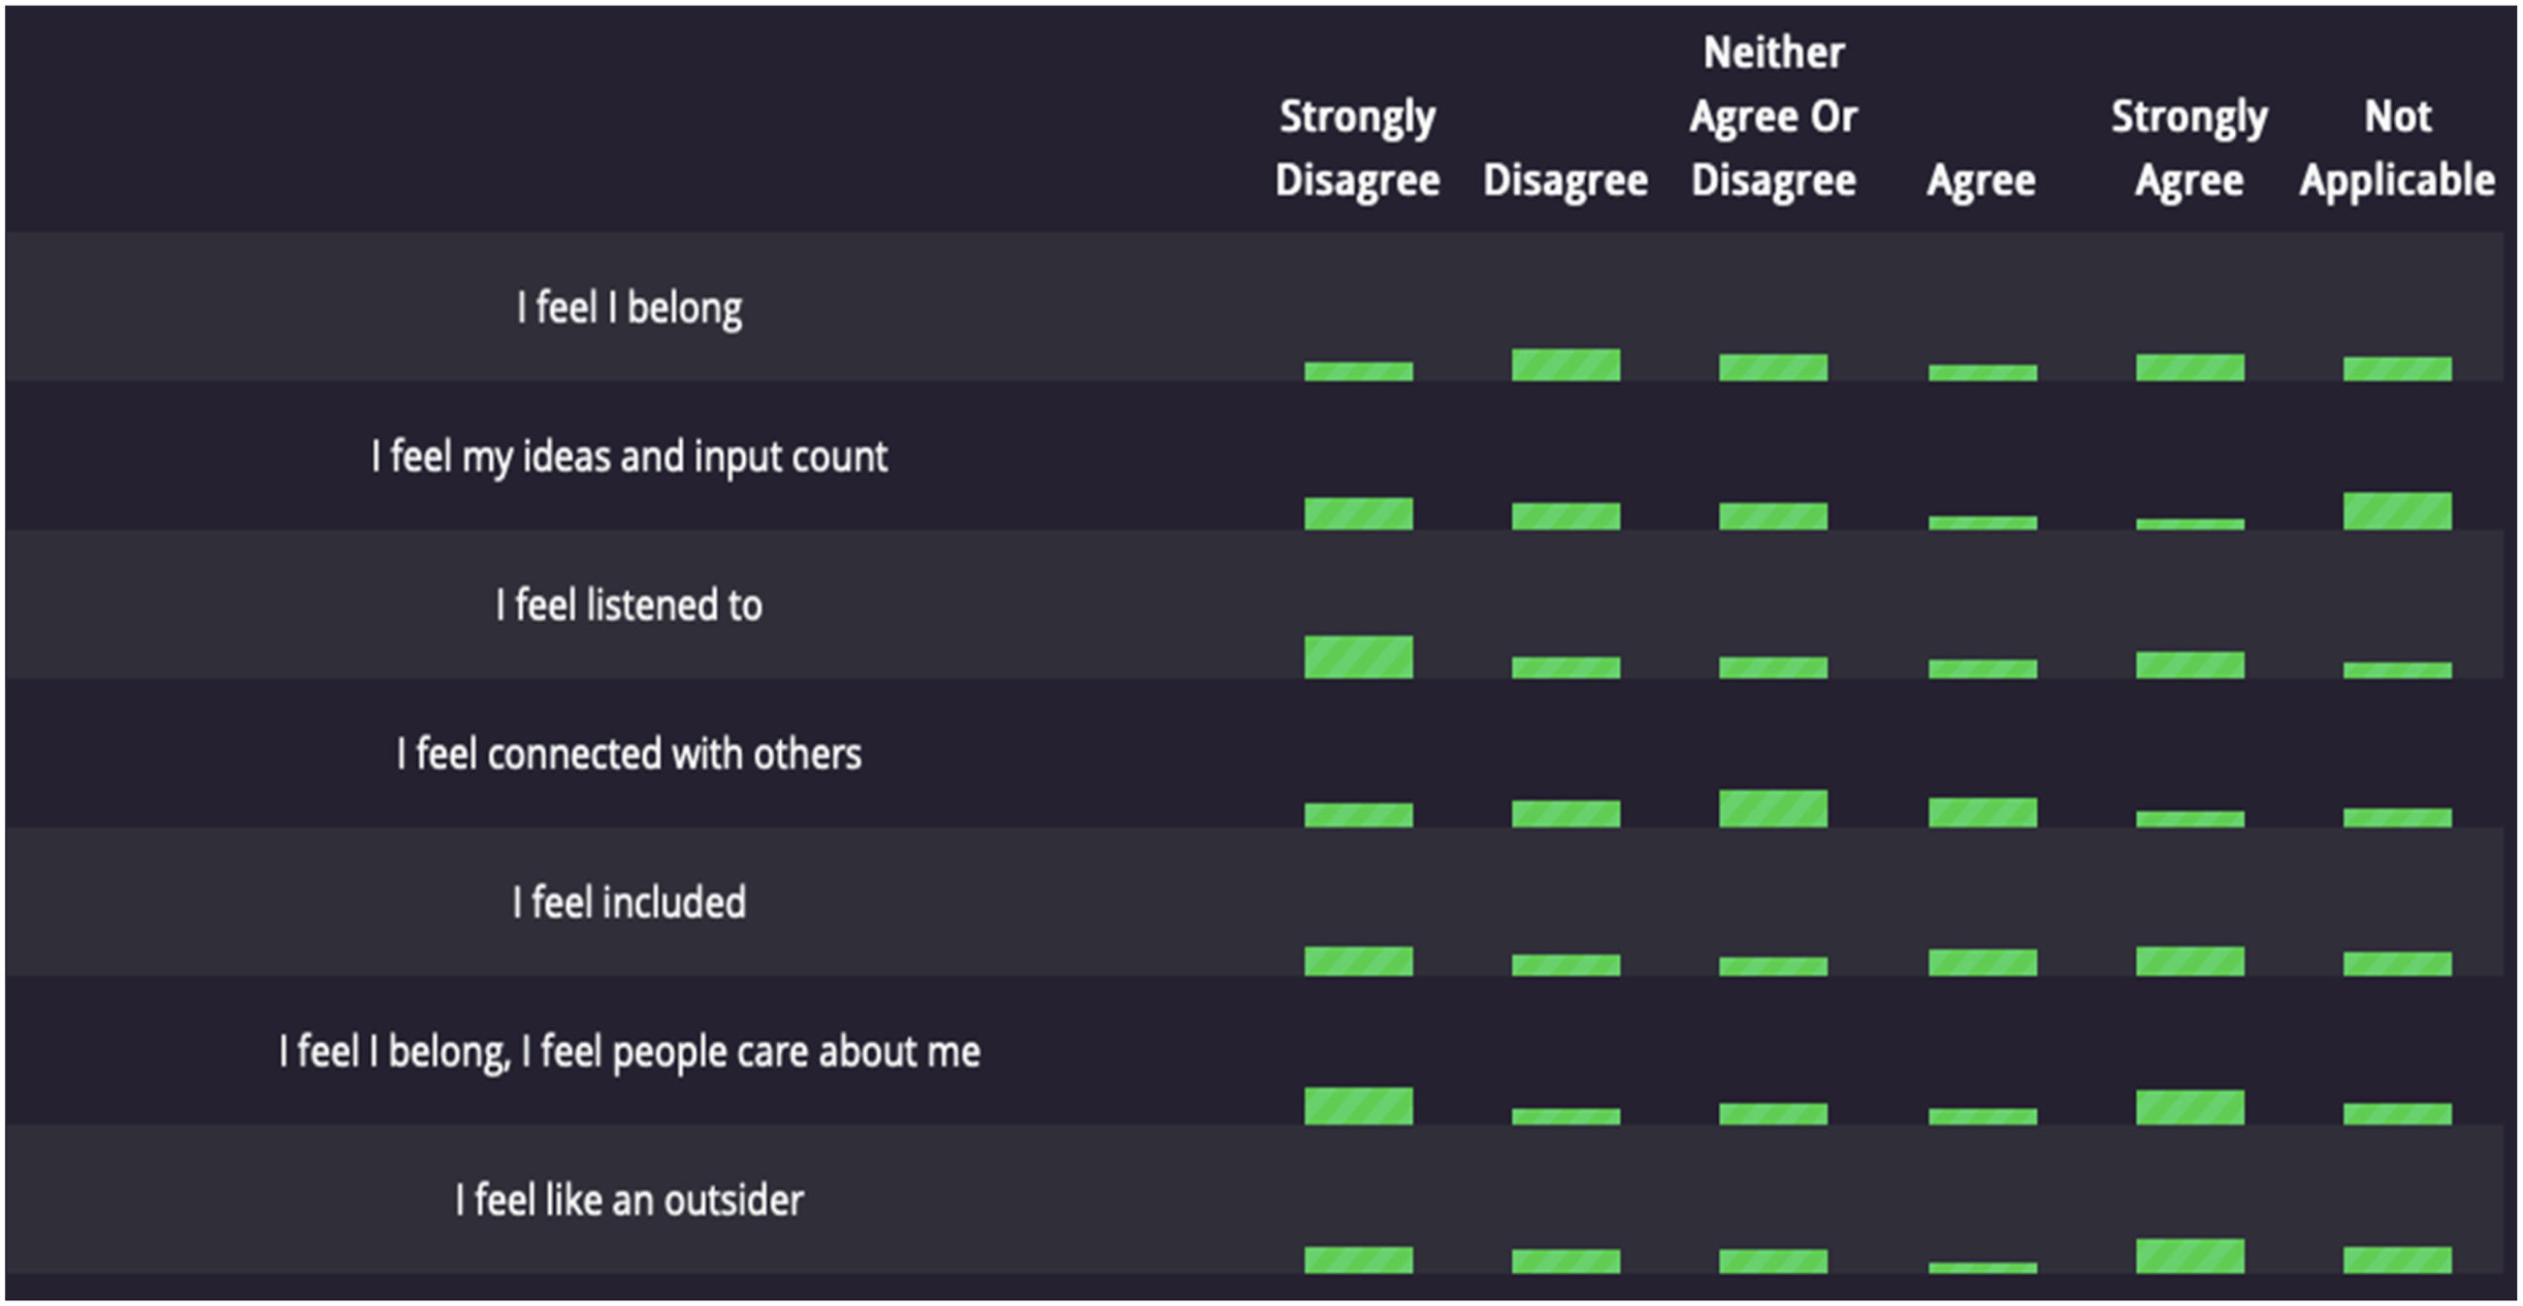Image resolution: width=2523 pixels, height=1306 pixels.
Task: Click Strongly Disagree bar for 'I feel listened to'
Action: pyautogui.click(x=1357, y=657)
